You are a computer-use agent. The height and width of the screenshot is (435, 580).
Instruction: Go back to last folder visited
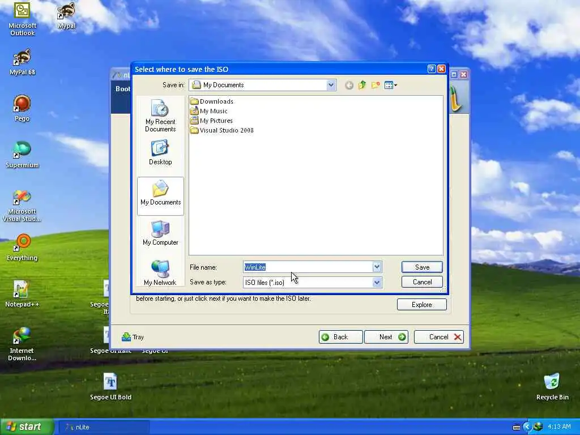point(349,86)
